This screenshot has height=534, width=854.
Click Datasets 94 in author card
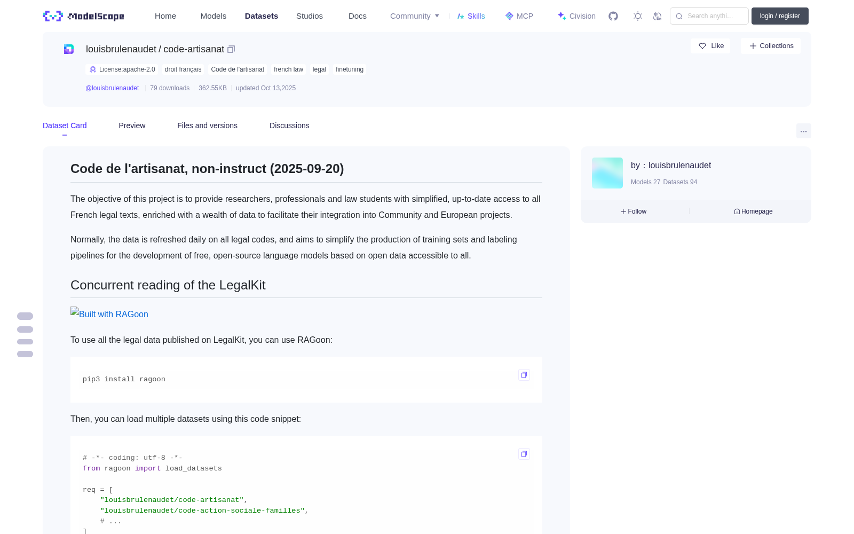[x=680, y=182]
